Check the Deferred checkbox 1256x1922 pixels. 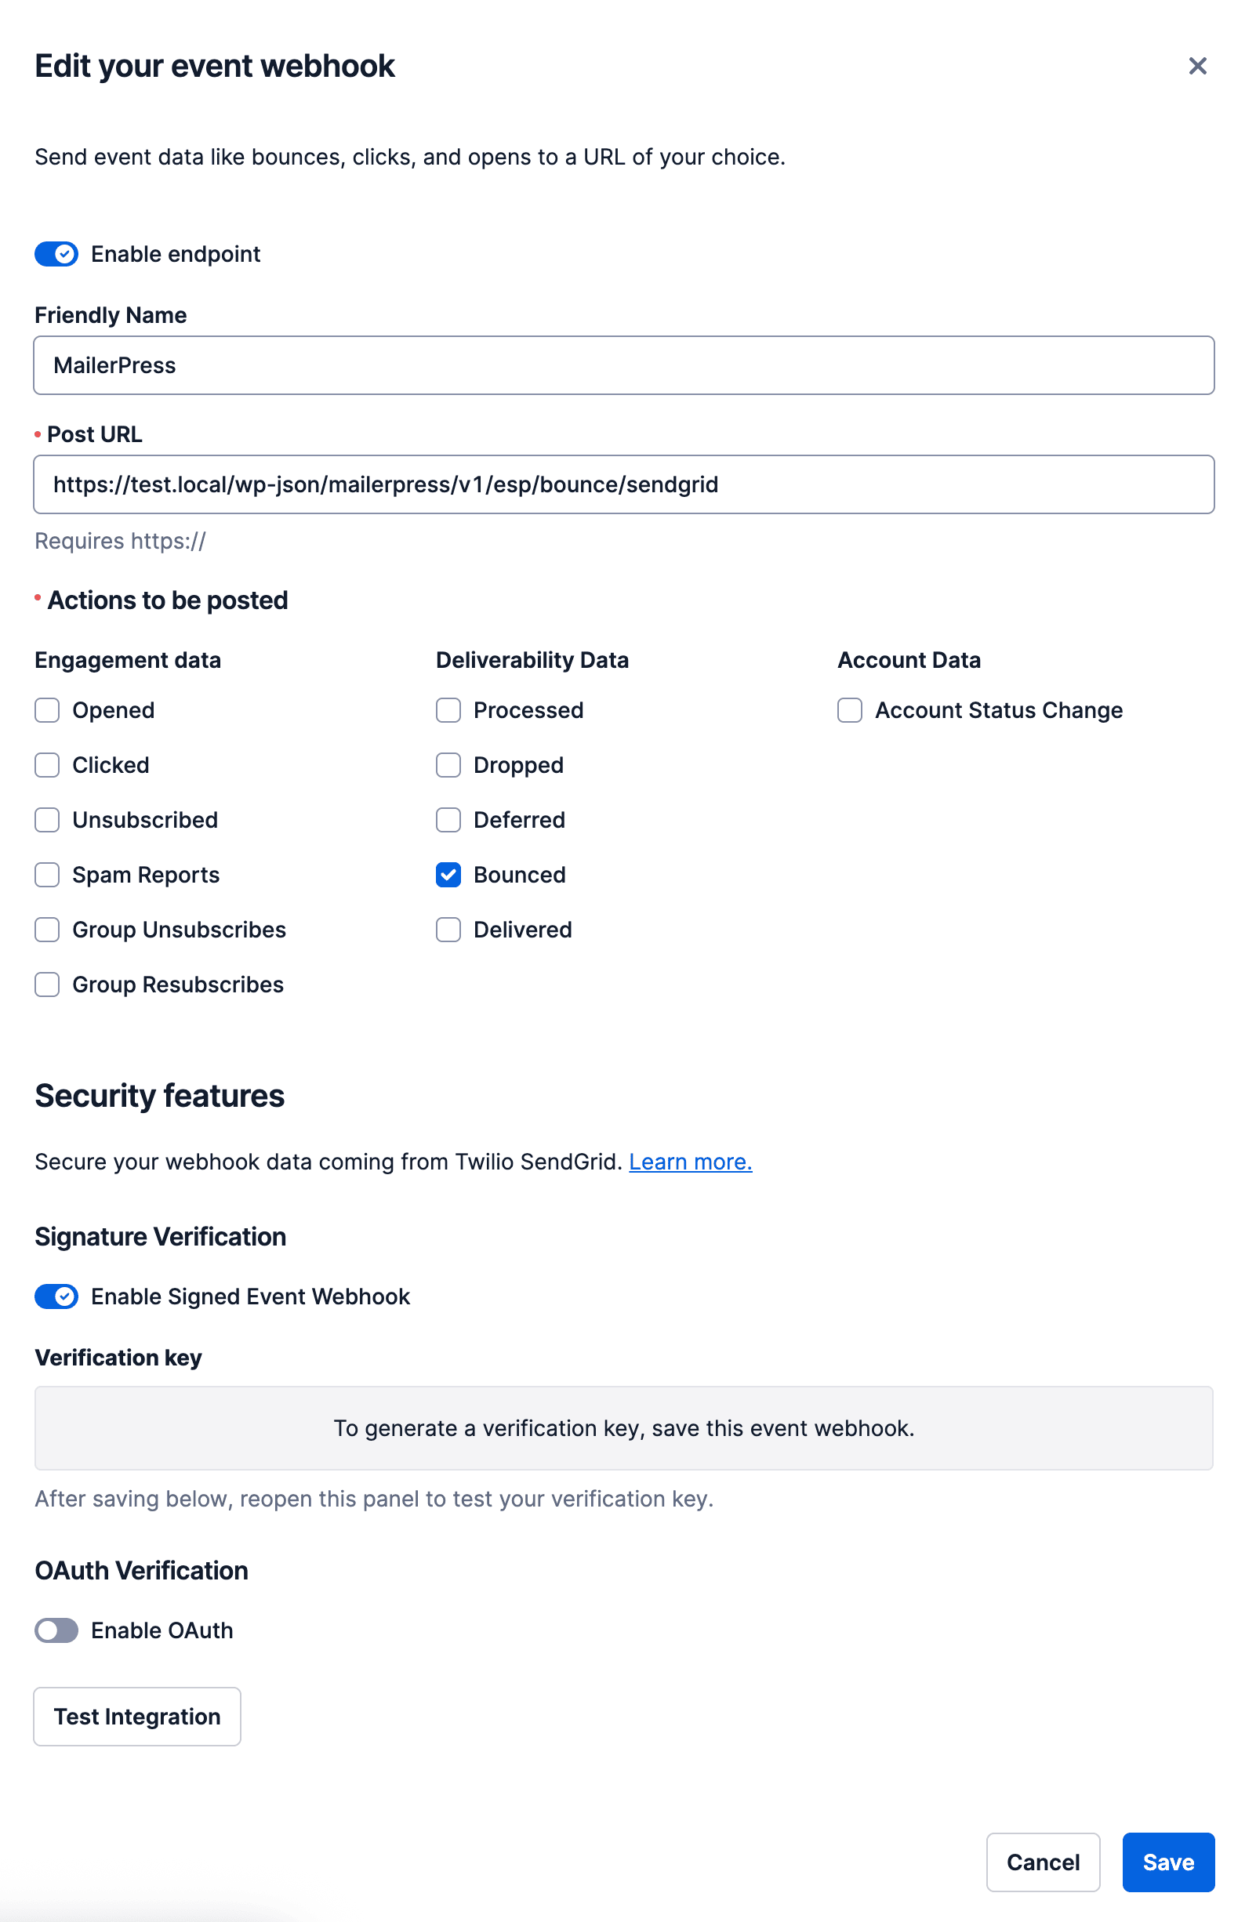click(x=448, y=820)
